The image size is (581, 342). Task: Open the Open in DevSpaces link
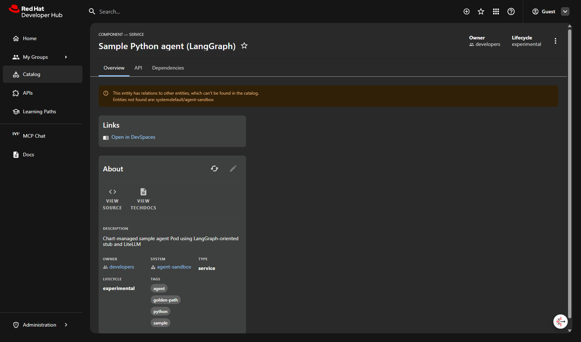133,137
